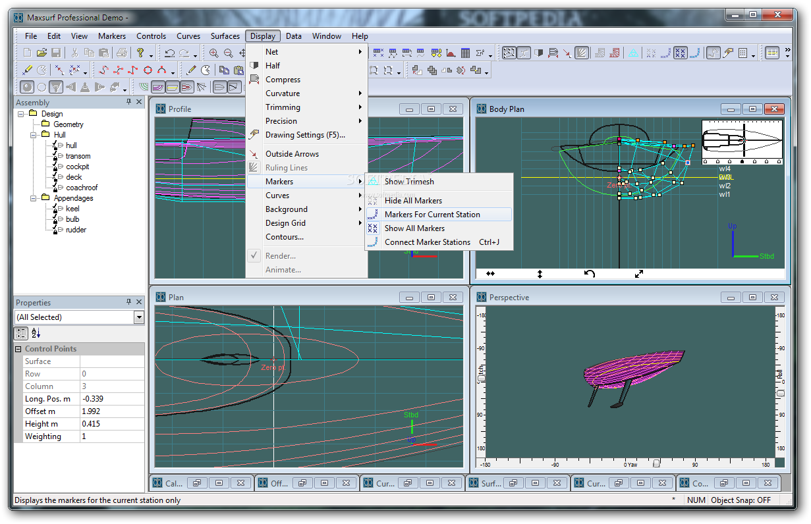Viewport: 811px width, 524px height.
Task: Click the vertical pan arrows in Body Plan
Action: [540, 274]
